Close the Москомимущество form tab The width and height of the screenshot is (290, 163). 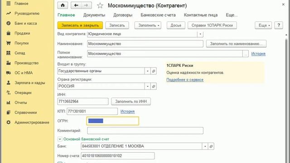point(283,5)
